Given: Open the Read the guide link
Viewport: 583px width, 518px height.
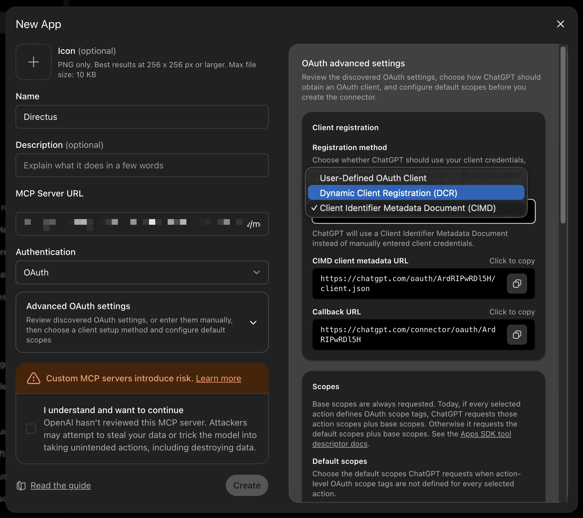Looking at the screenshot, I should [x=61, y=485].
